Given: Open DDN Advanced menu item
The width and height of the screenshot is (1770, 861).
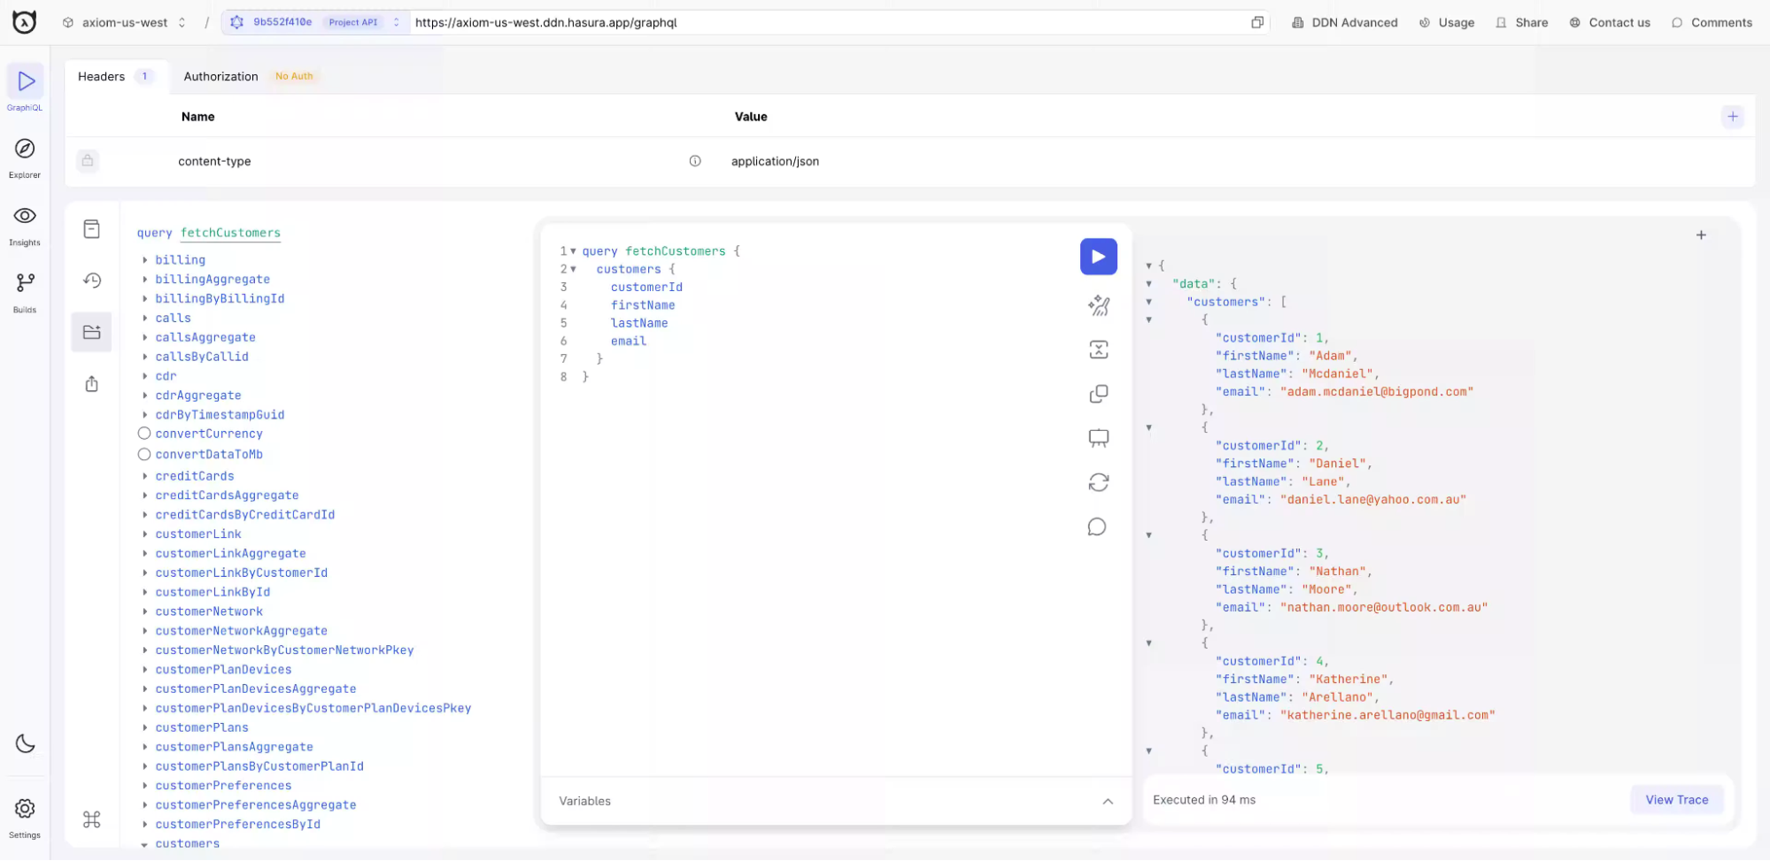Looking at the screenshot, I should pyautogui.click(x=1345, y=23).
